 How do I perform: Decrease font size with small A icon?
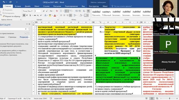click(x=47, y=11)
